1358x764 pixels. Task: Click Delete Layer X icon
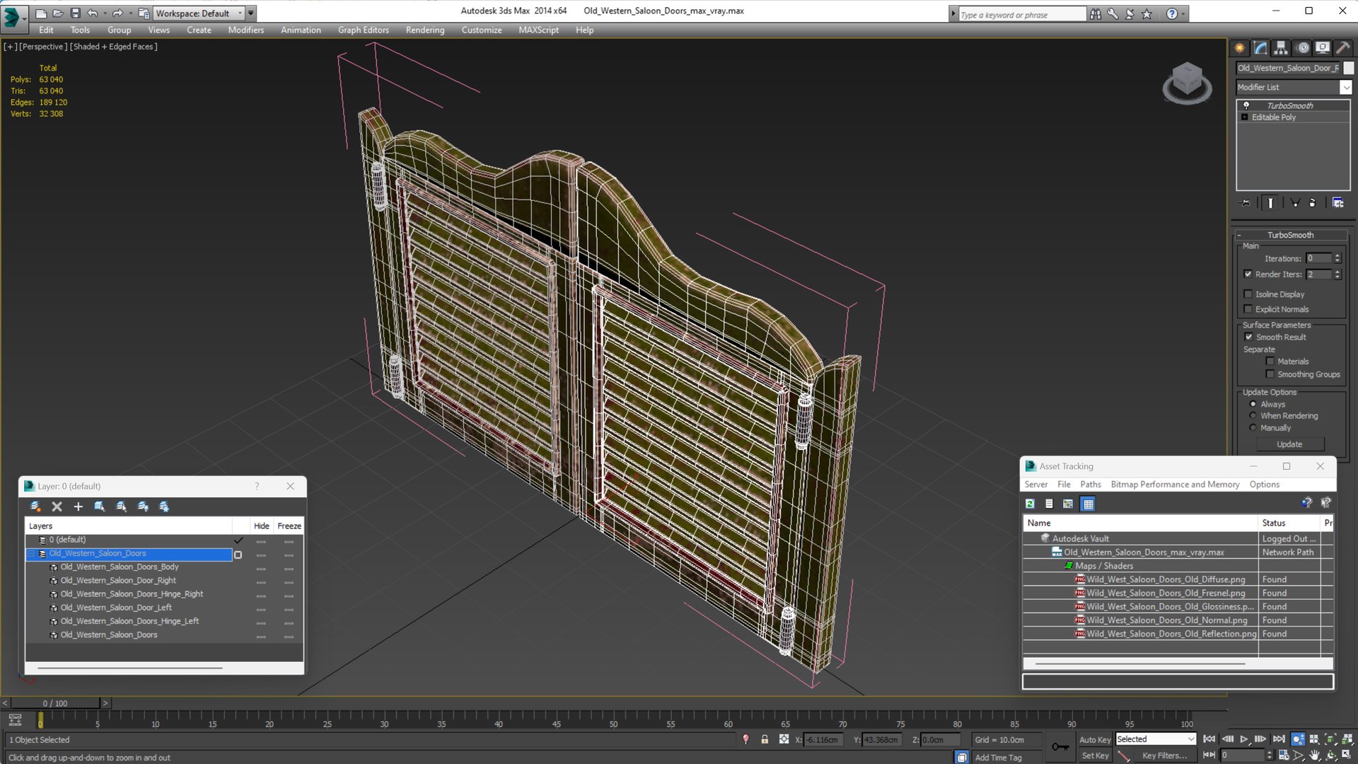coord(57,507)
